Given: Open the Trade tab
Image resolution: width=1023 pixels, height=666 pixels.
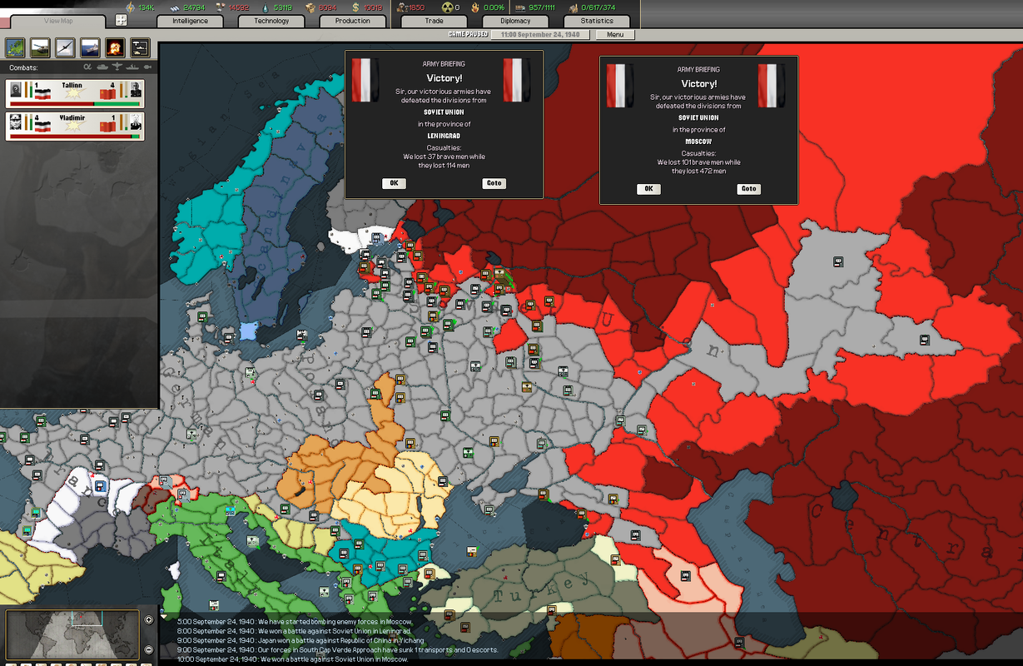Looking at the screenshot, I should click(434, 21).
